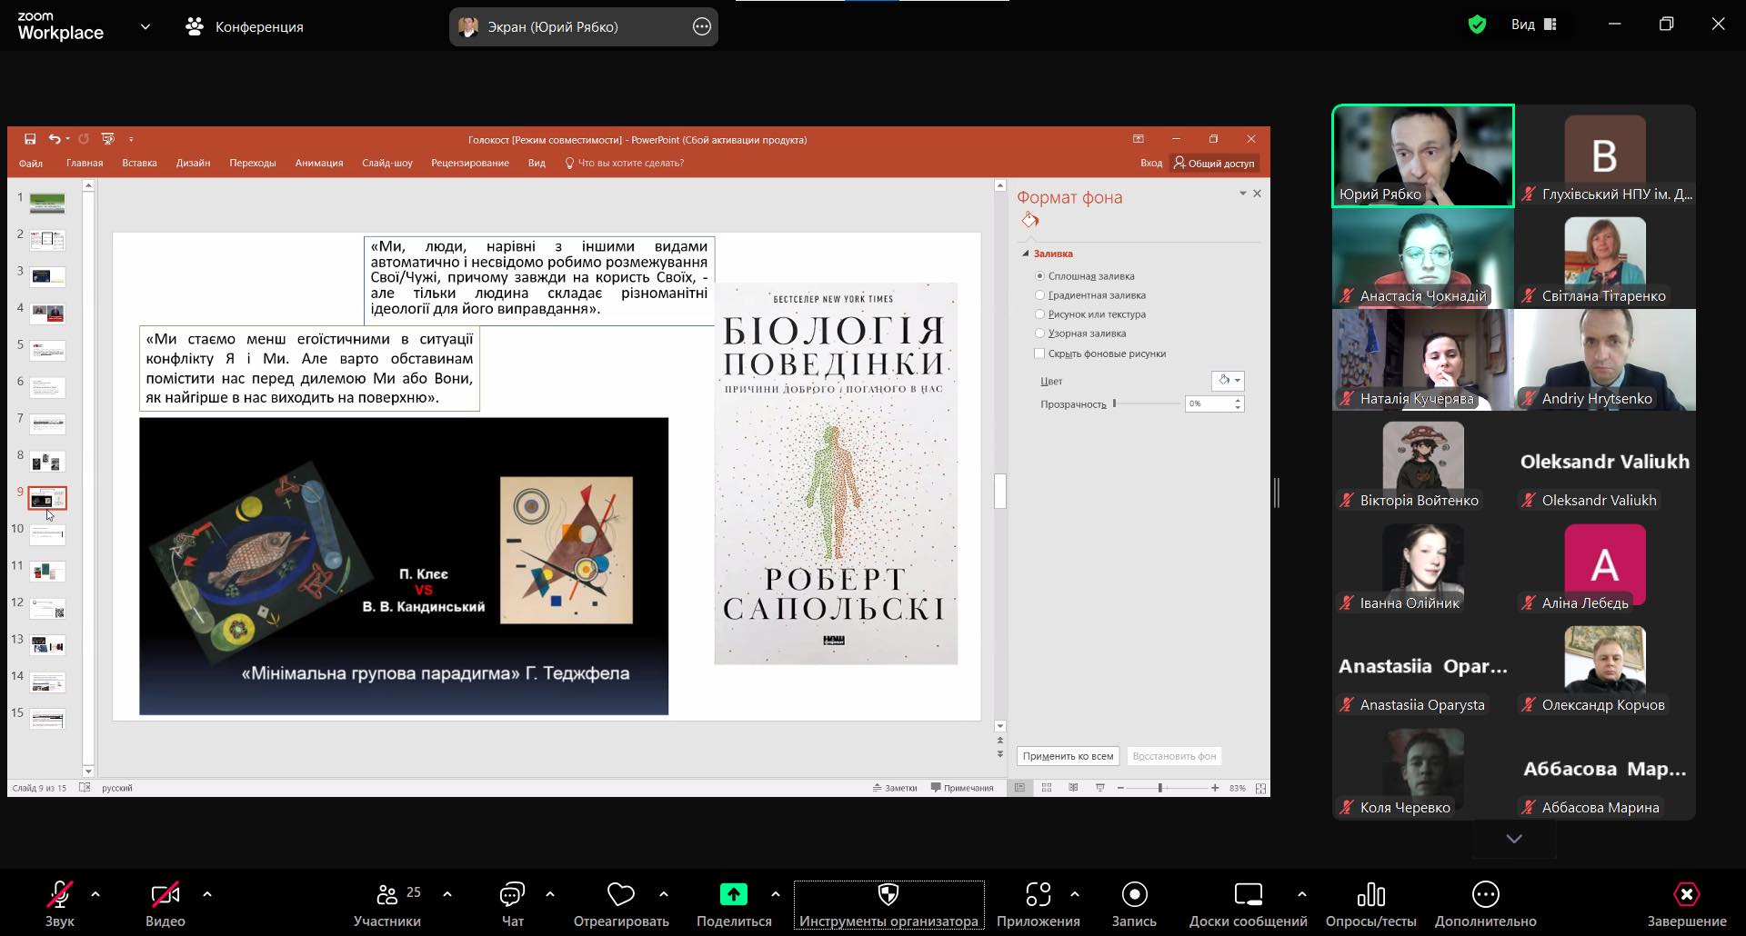This screenshot has width=1746, height=936.
Task: Expand arrow next to Отреагировать
Action: 664,894
